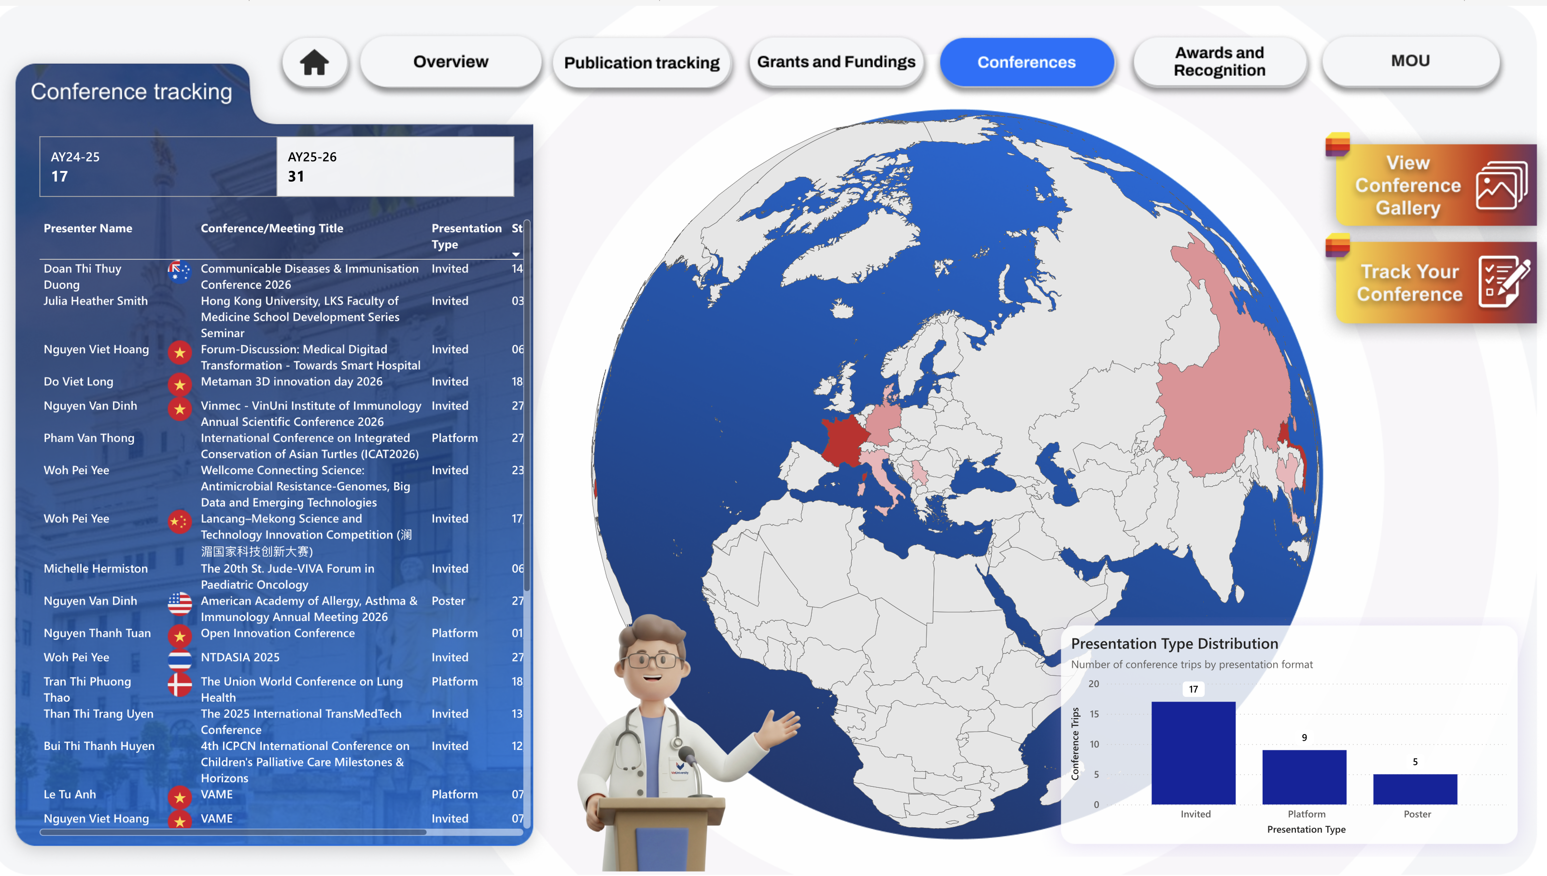Click Track Your Conference button
Screen dimensions: 1547x876
pos(1436,282)
